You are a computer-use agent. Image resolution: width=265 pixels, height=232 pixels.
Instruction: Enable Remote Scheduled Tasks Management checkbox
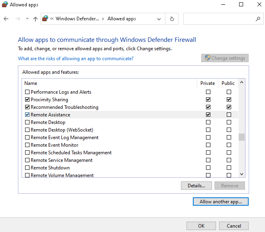point(27,153)
